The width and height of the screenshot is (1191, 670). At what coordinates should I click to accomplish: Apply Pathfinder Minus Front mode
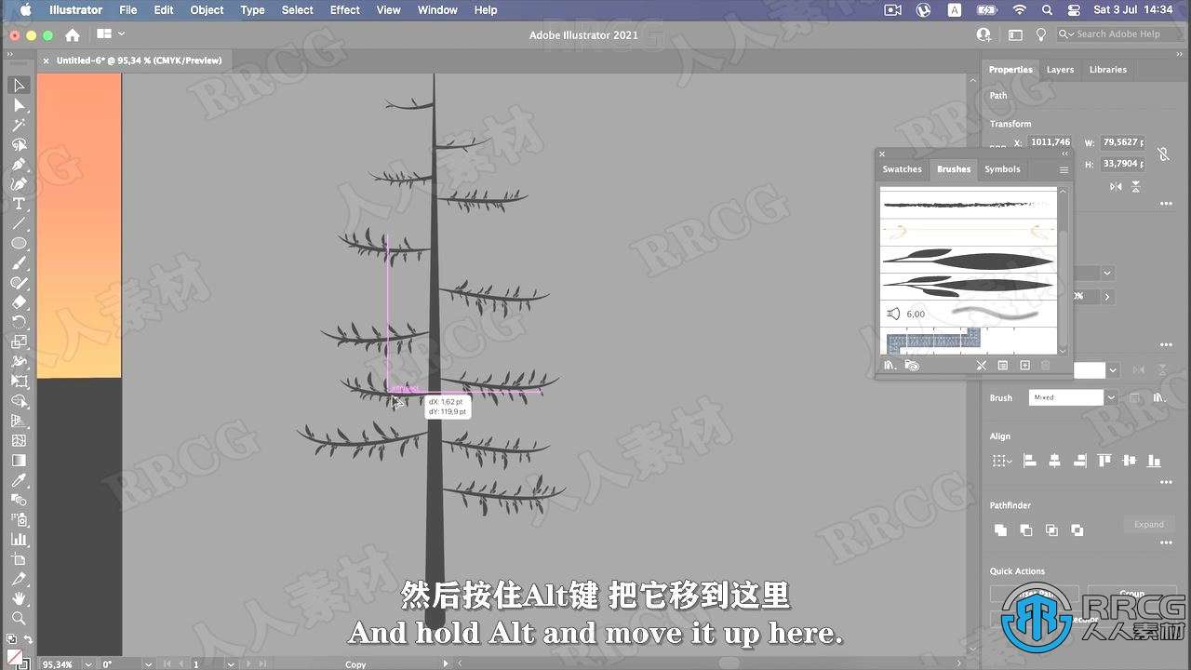1025,530
